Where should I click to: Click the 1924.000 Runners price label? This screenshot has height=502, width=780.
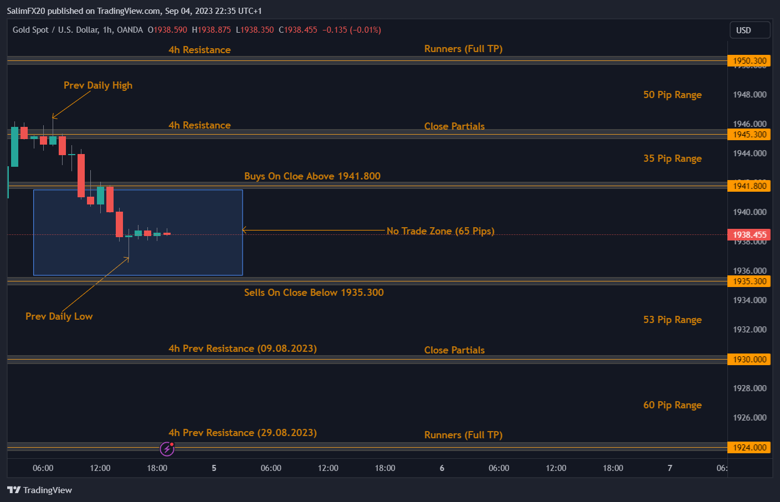748,447
